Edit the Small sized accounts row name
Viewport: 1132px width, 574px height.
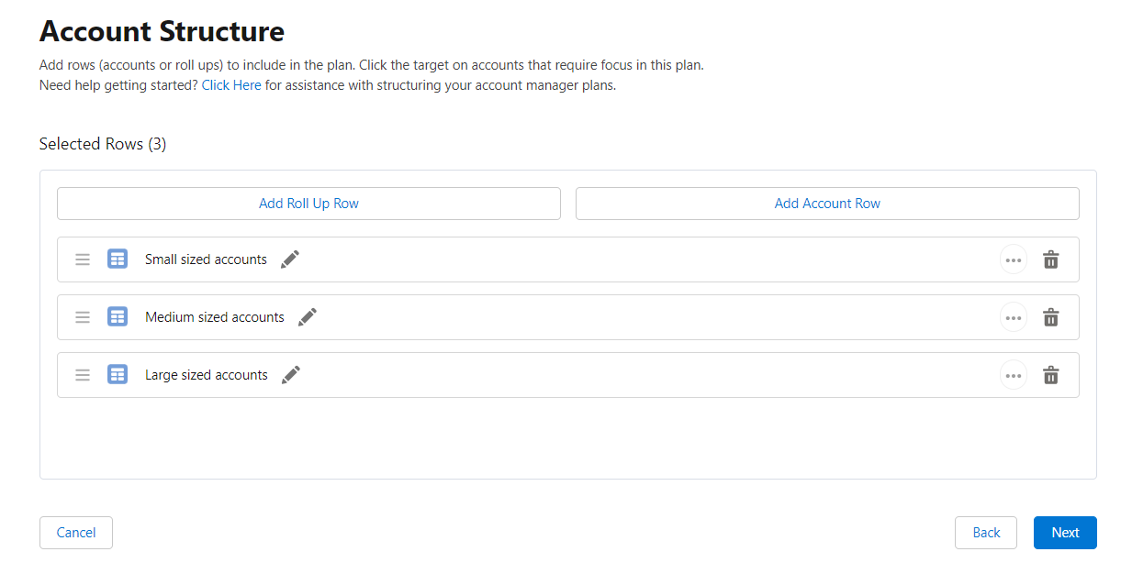click(290, 259)
